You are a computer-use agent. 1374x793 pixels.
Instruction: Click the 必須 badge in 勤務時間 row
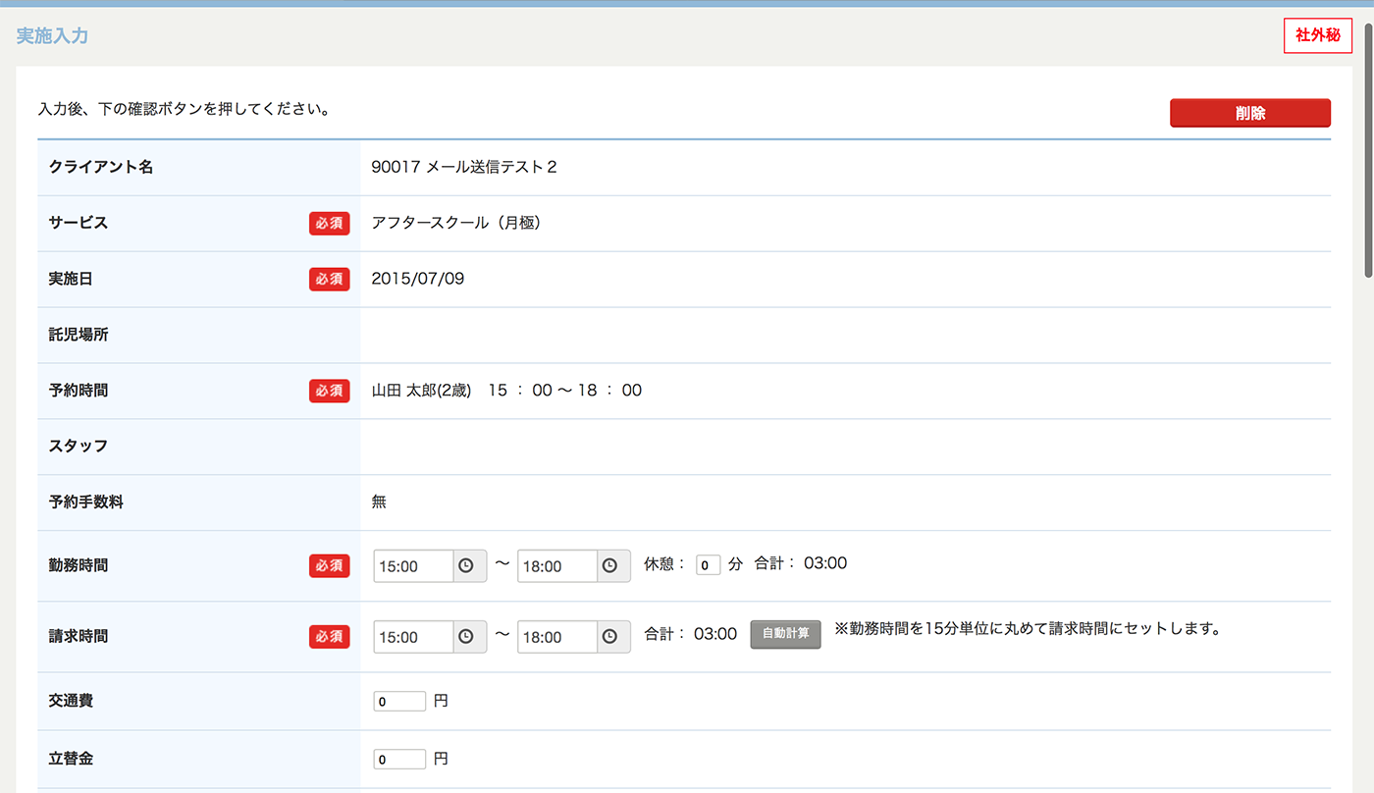pos(330,566)
